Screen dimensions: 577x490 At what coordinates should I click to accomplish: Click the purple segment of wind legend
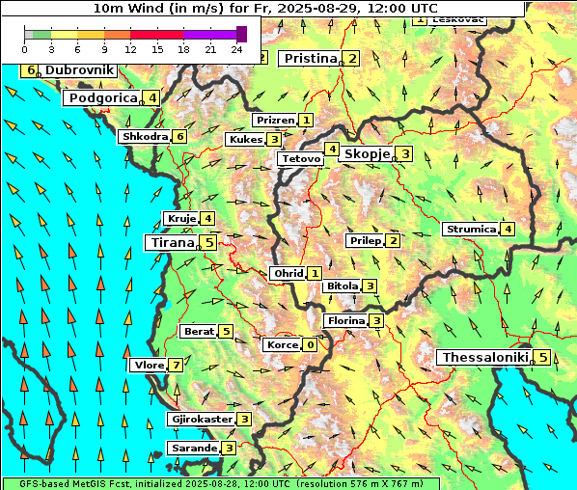[209, 35]
